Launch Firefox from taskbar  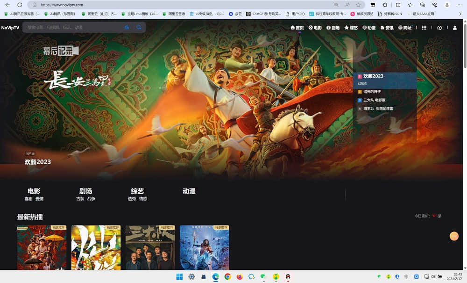tap(240, 277)
